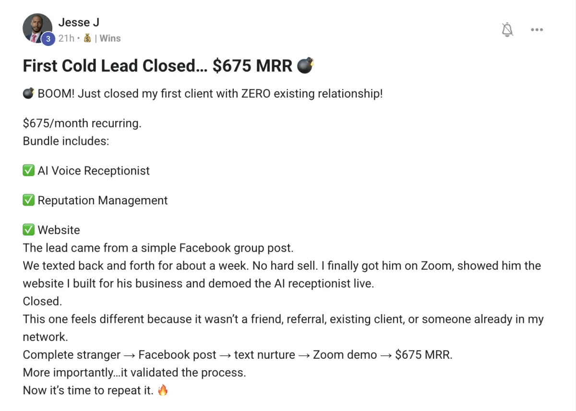
Task: Open the Jesse J author name link
Action: 79,22
